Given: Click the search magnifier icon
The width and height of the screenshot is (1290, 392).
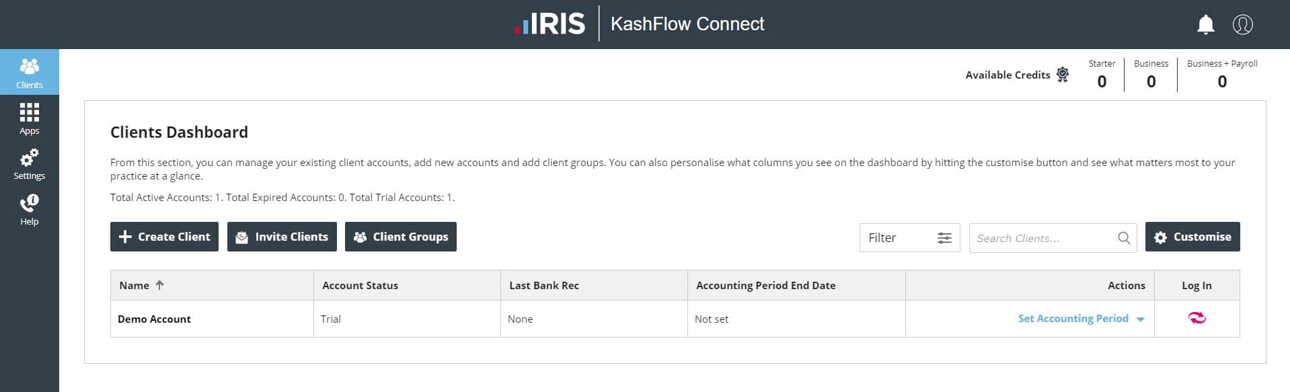Looking at the screenshot, I should [1123, 238].
